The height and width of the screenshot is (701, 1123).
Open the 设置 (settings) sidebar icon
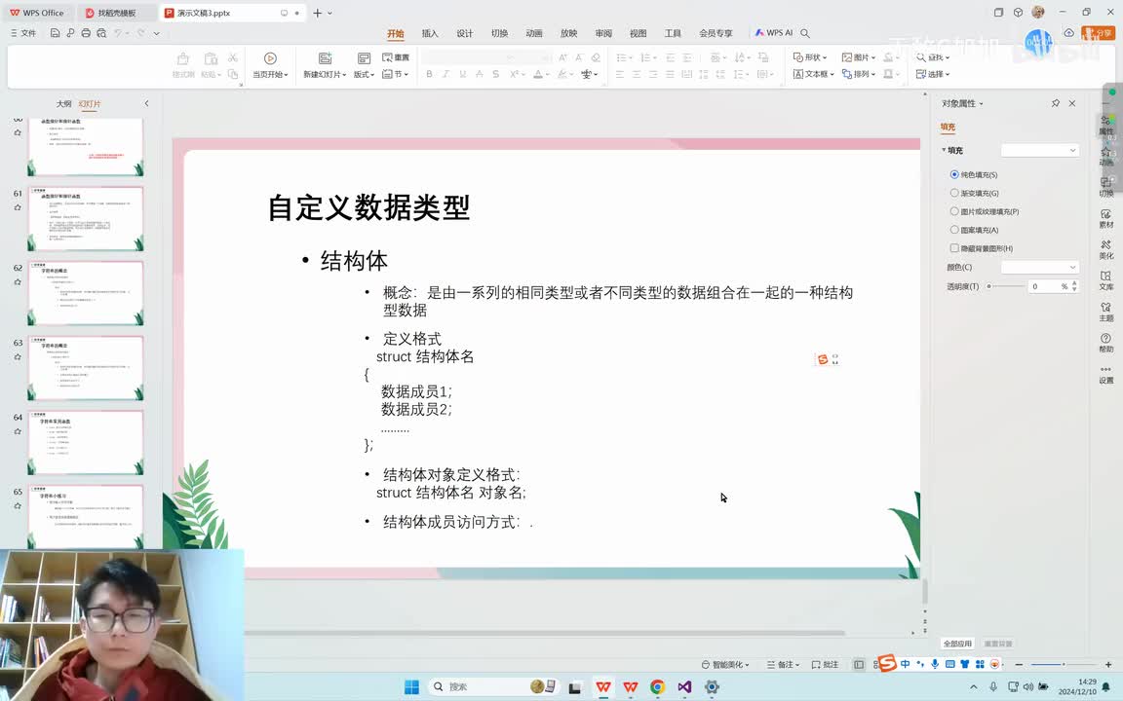click(1105, 375)
